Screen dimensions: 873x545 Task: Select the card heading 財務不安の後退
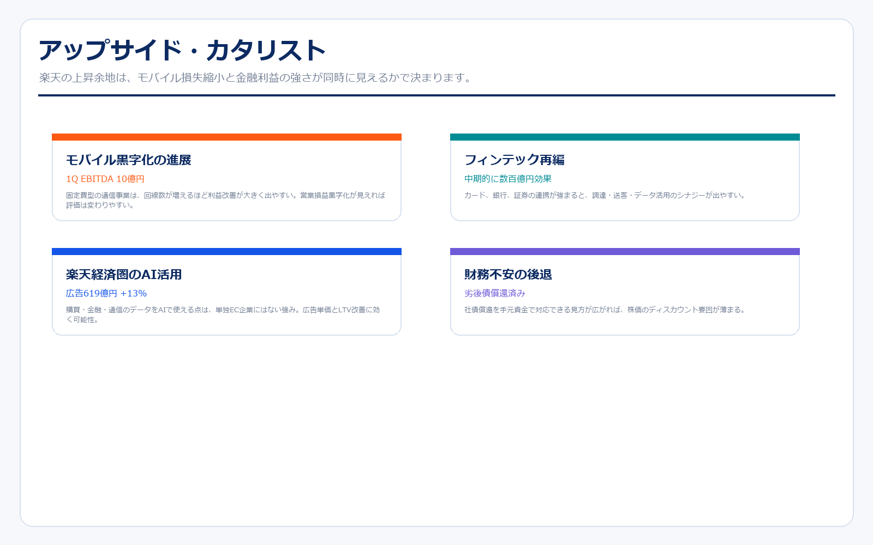(508, 274)
